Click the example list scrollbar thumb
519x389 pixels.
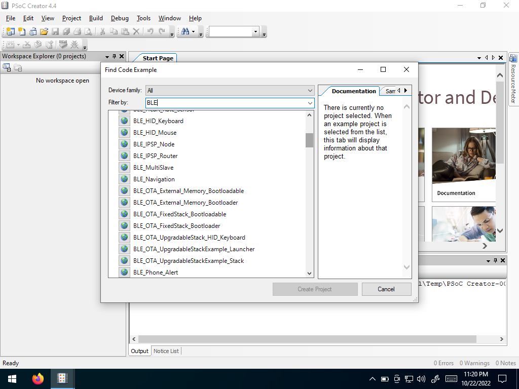click(310, 140)
